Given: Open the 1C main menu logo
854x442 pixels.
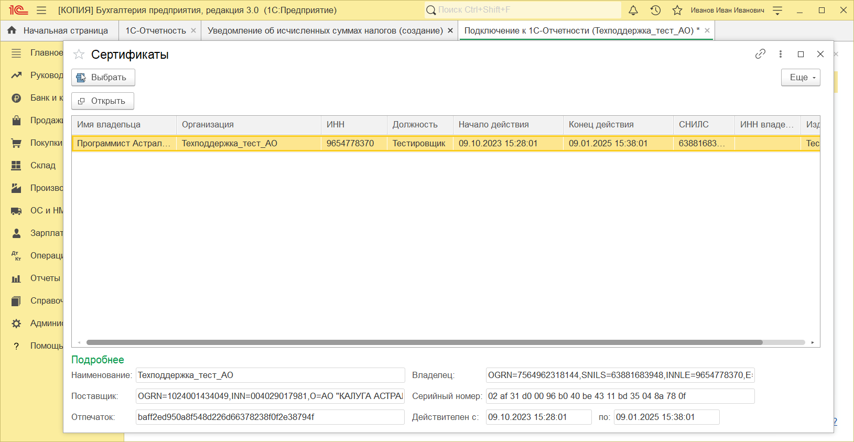Looking at the screenshot, I should [18, 10].
